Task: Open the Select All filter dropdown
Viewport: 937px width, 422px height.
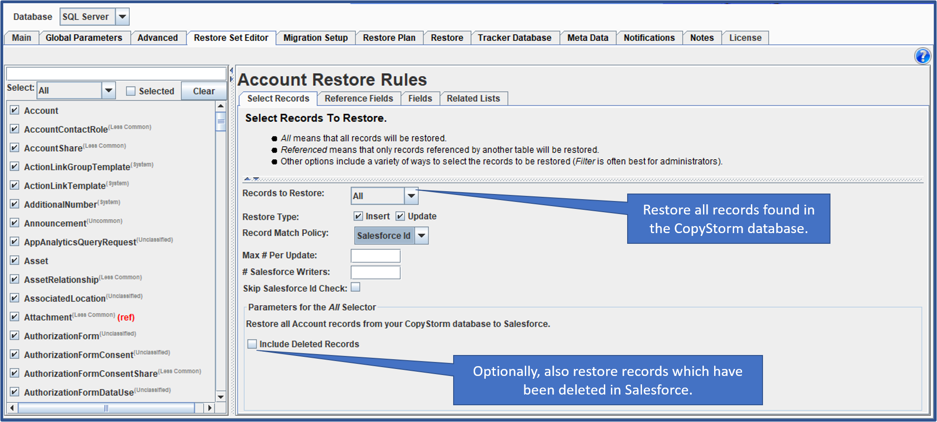Action: point(108,90)
